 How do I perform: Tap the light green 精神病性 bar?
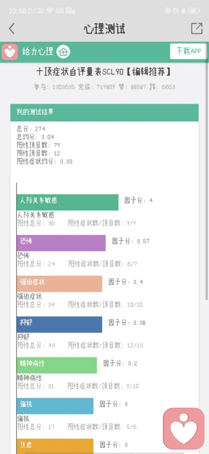(57, 365)
